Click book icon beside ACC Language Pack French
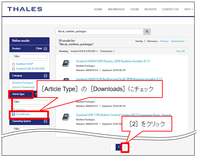This screenshot has height=157, width=197. pyautogui.click(x=66, y=117)
